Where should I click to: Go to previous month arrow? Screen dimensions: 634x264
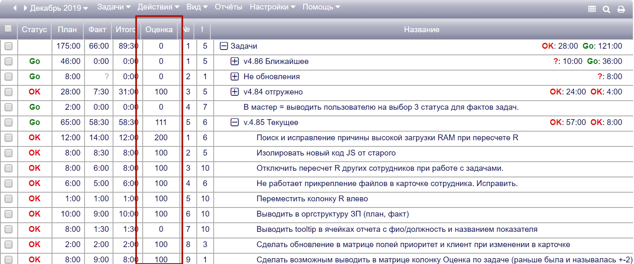point(15,8)
